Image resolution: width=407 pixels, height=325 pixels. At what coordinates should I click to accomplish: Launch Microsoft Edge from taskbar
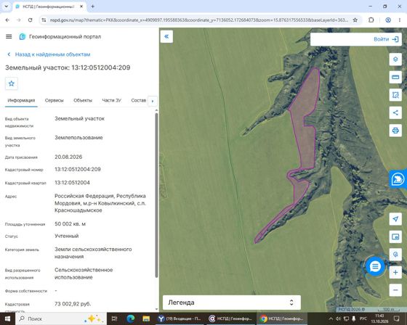[x=130, y=318]
